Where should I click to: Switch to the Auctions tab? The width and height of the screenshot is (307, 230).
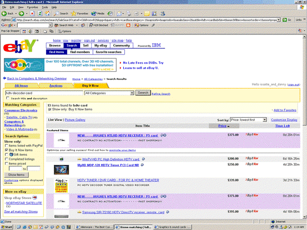click(x=56, y=86)
